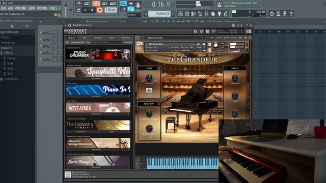This screenshot has height=183, width=326.
Task: Click the SPACE Size knob
Action: point(235,96)
